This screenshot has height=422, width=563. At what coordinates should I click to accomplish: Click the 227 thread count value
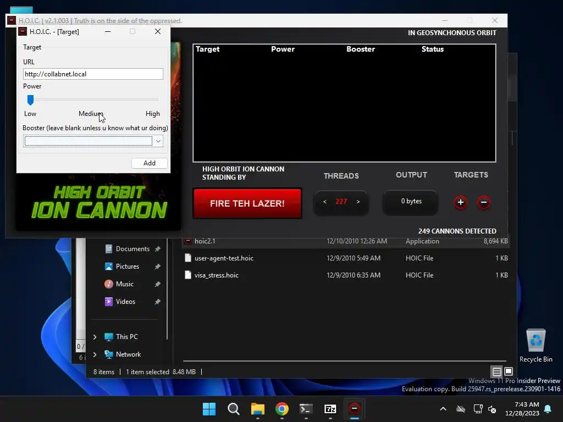(x=341, y=202)
